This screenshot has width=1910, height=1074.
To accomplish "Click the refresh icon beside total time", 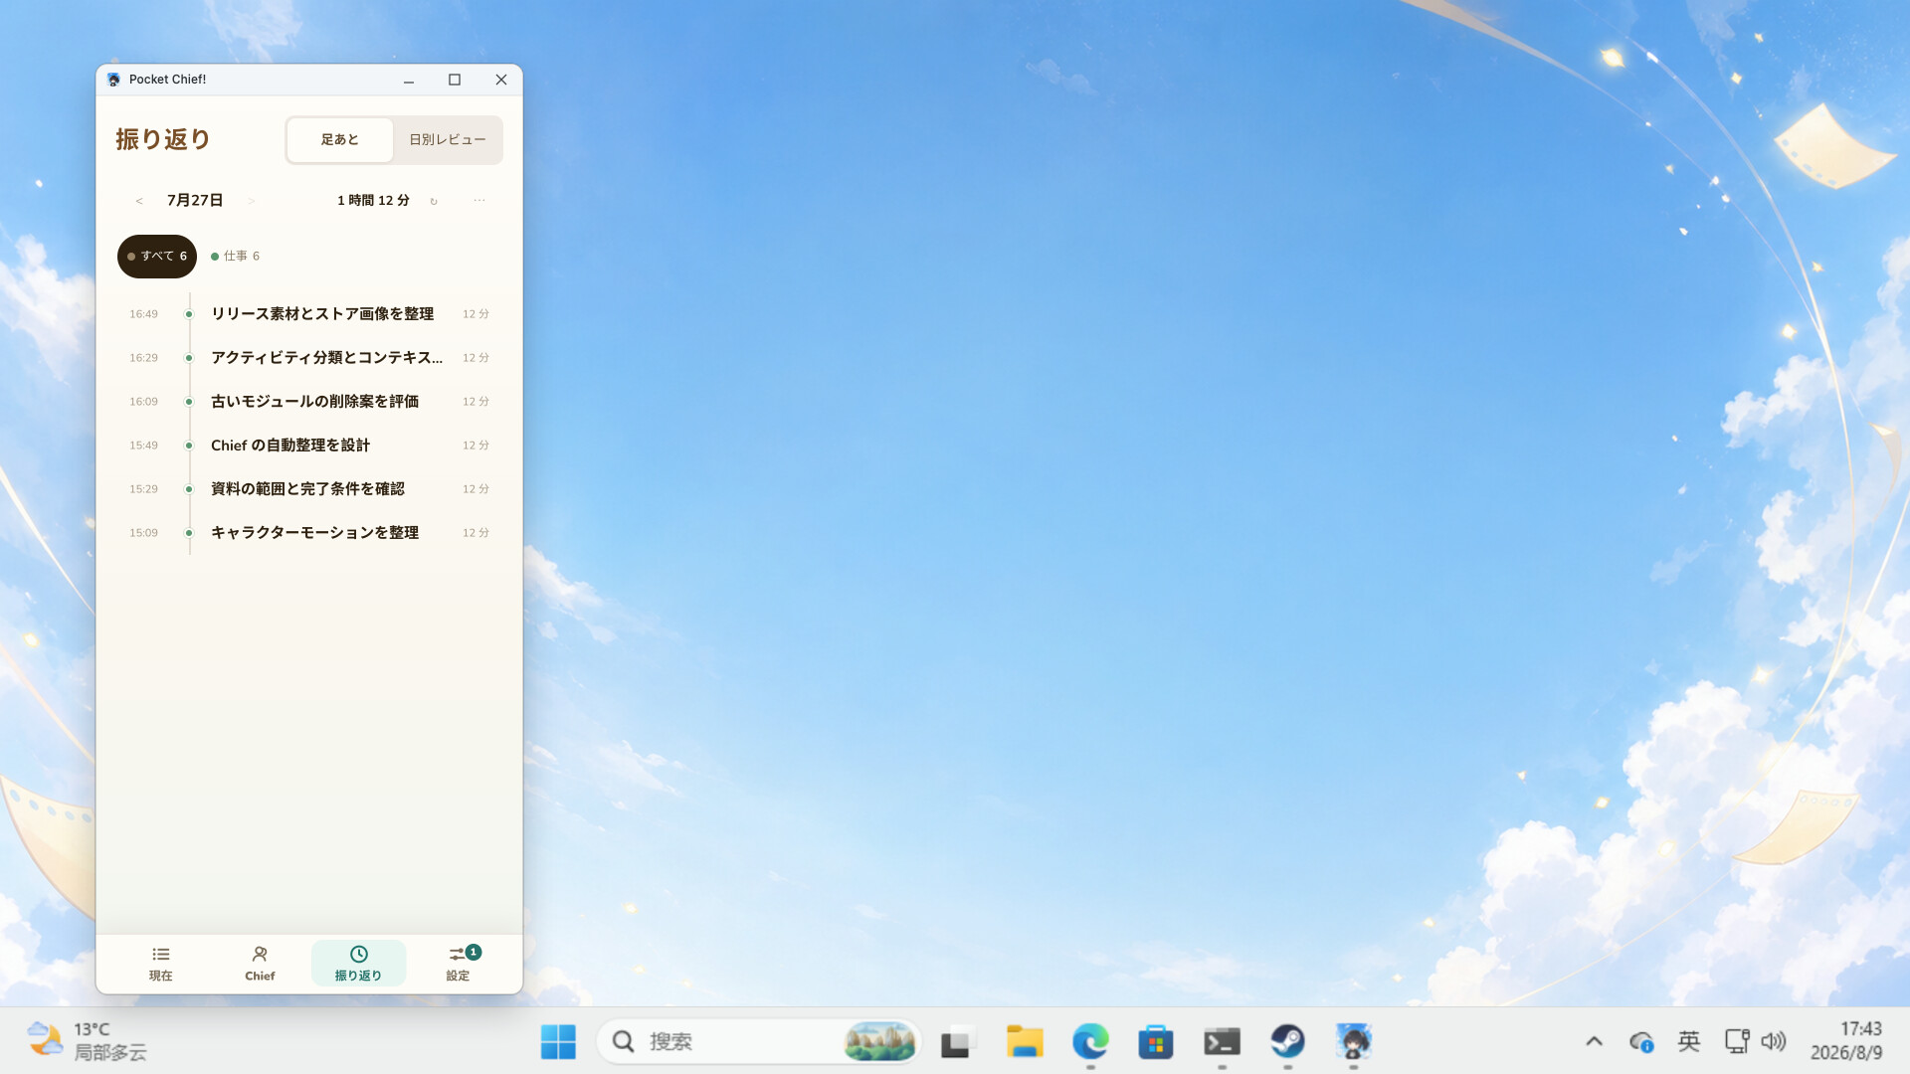I will (x=434, y=201).
